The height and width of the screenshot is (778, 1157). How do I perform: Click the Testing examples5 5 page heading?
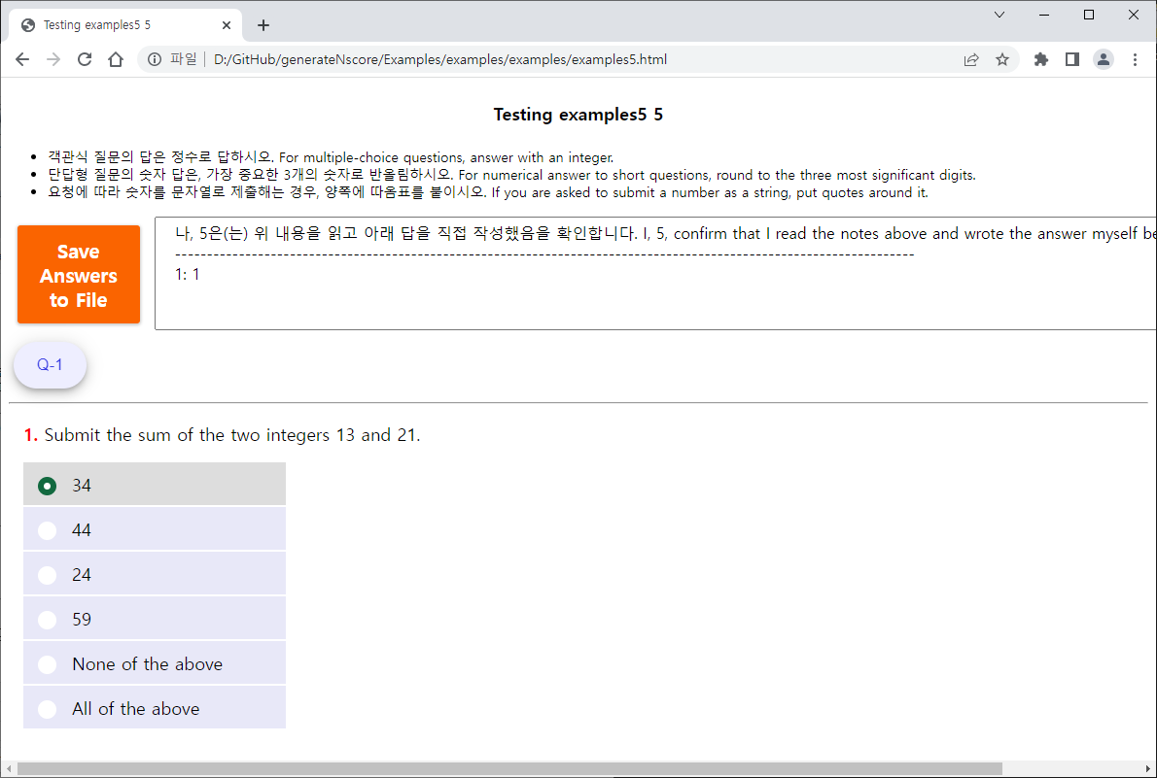(x=578, y=115)
